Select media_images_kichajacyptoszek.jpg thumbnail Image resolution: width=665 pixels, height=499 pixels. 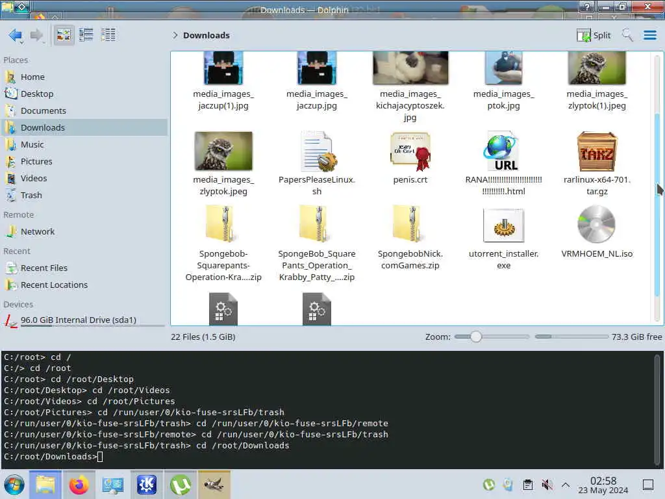(x=410, y=68)
